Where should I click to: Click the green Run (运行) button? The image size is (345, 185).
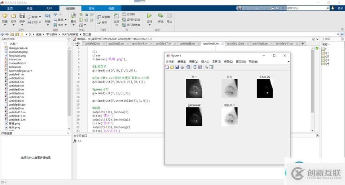(150, 16)
